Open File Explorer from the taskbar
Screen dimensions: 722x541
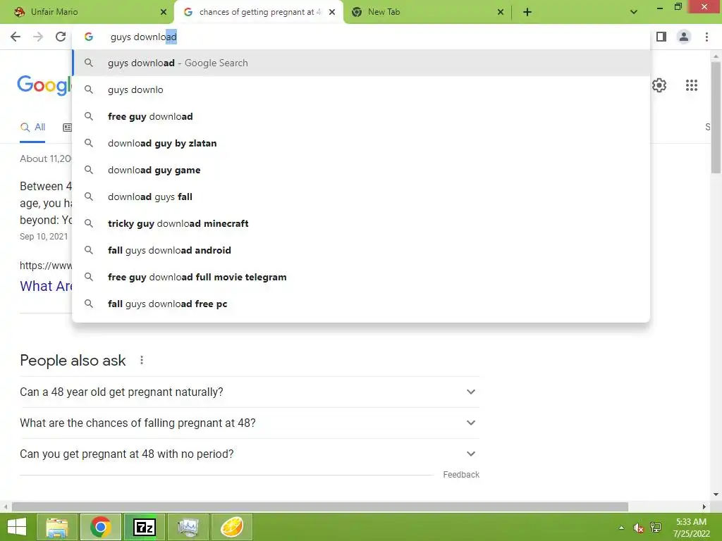coord(57,527)
